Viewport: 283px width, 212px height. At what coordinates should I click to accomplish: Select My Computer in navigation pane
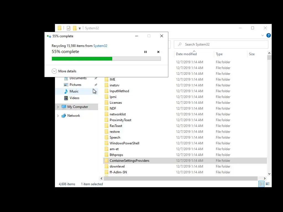78,107
